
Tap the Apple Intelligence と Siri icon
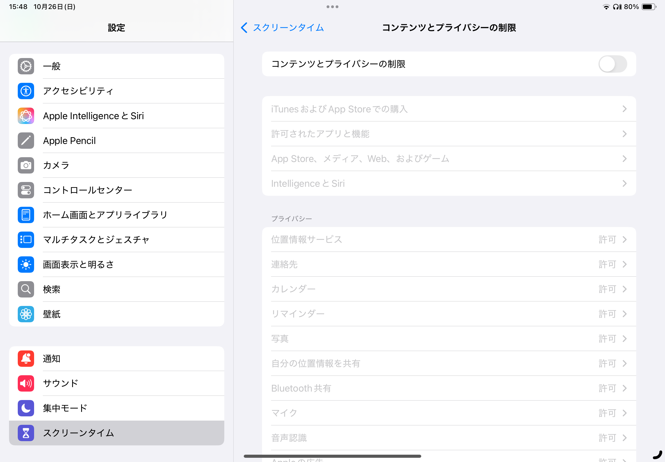26,116
